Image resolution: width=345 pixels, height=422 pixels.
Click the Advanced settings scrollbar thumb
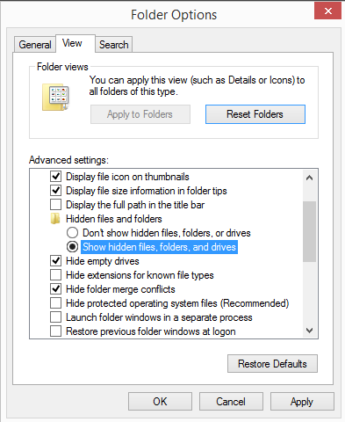pos(309,231)
